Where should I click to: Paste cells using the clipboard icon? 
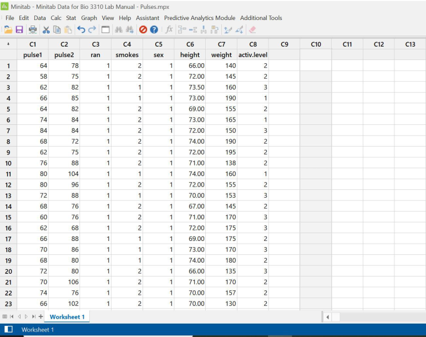68,29
